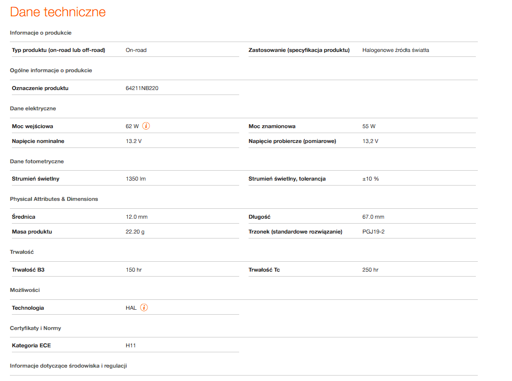
Task: Select the 55 W rated power value
Action: click(369, 126)
